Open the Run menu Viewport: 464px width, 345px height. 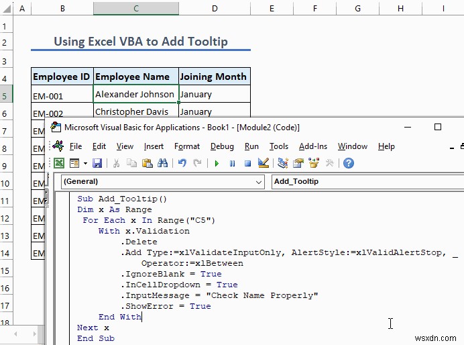251,146
